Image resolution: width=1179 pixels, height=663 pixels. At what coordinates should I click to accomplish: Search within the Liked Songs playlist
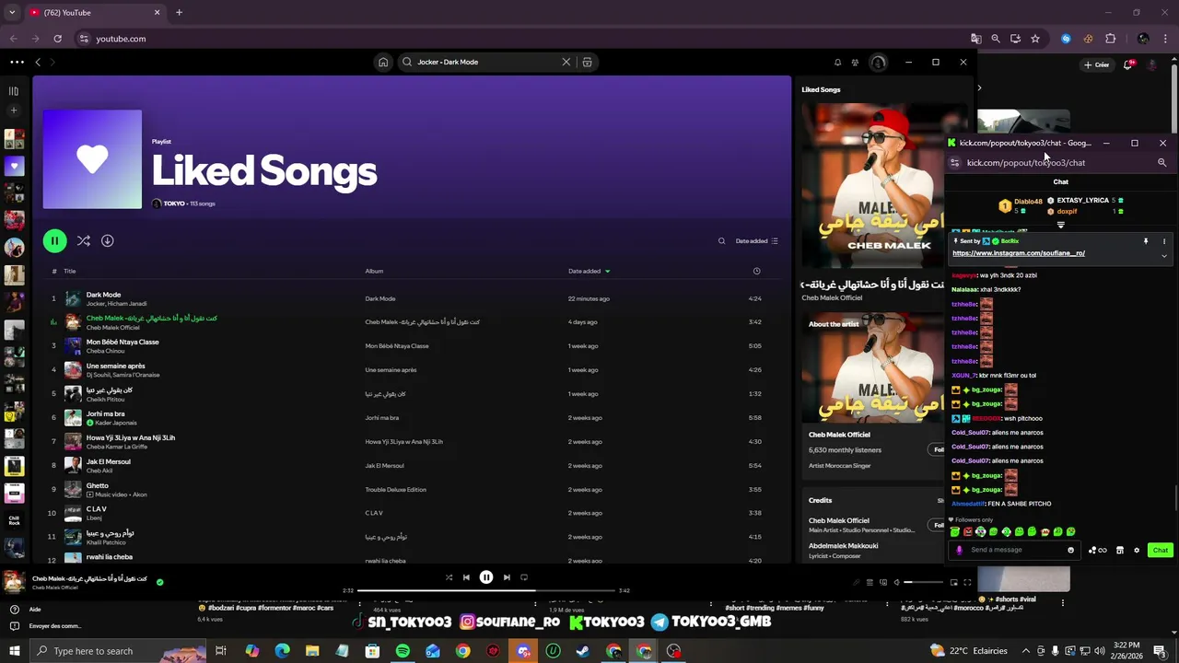721,241
